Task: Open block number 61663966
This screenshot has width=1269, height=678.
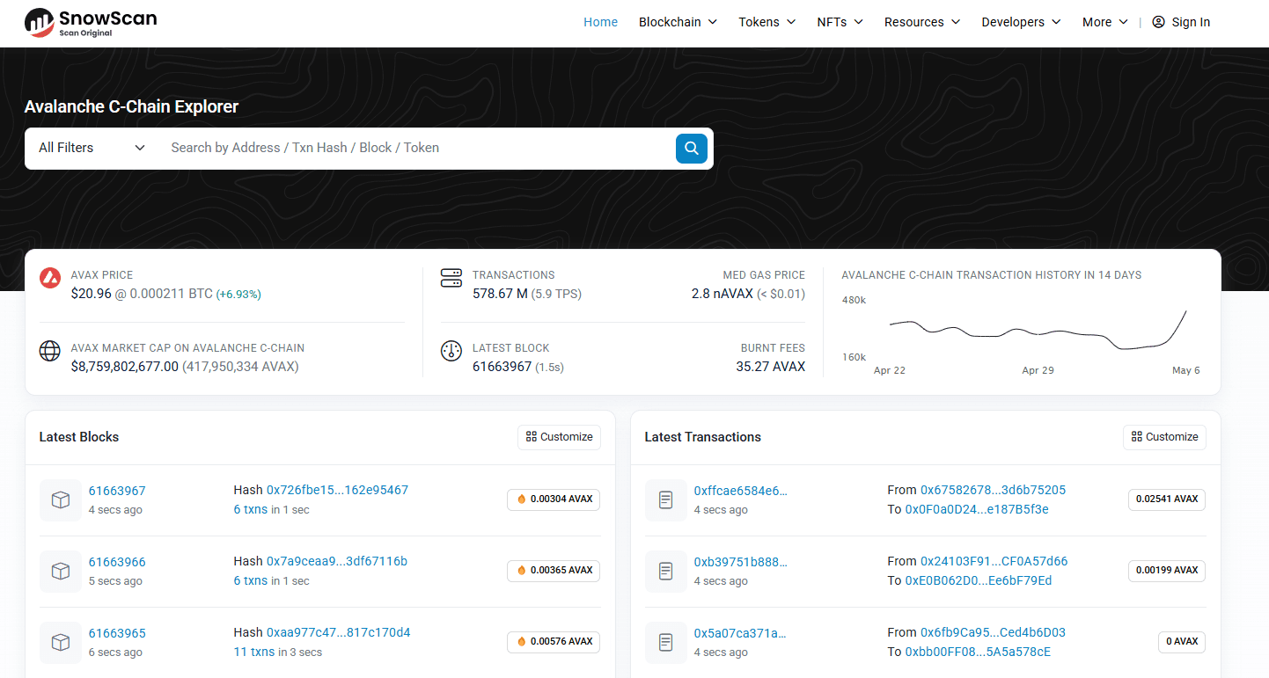Action: (x=117, y=562)
